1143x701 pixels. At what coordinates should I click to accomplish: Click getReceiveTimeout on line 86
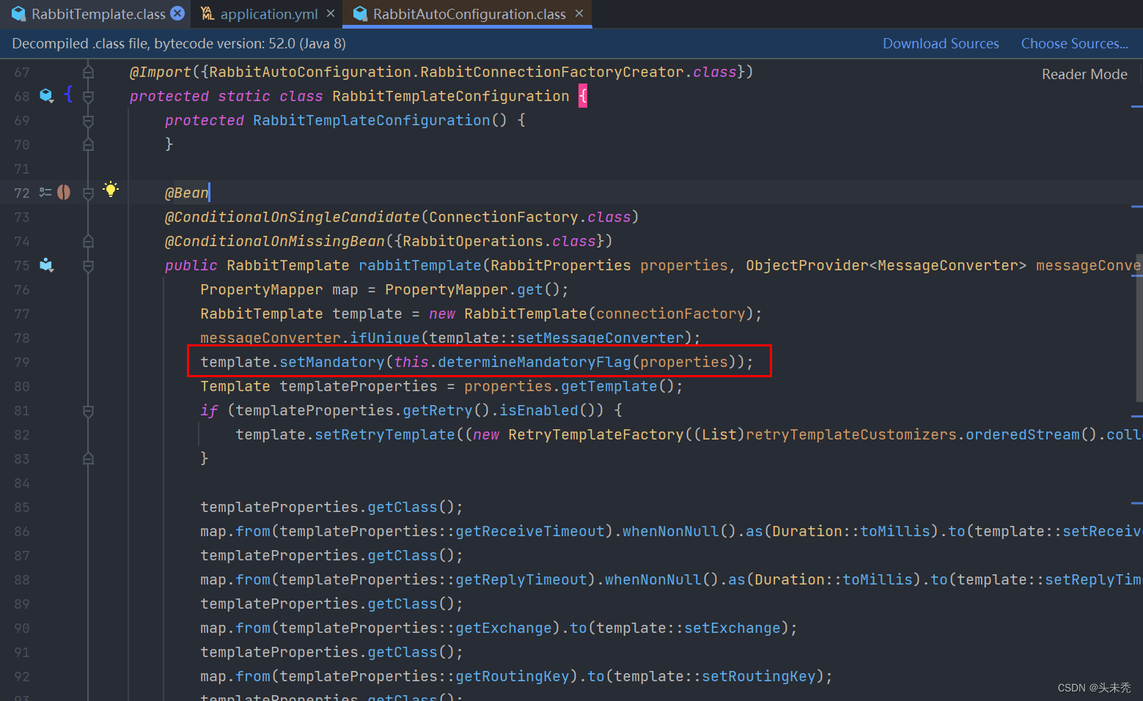click(x=530, y=531)
